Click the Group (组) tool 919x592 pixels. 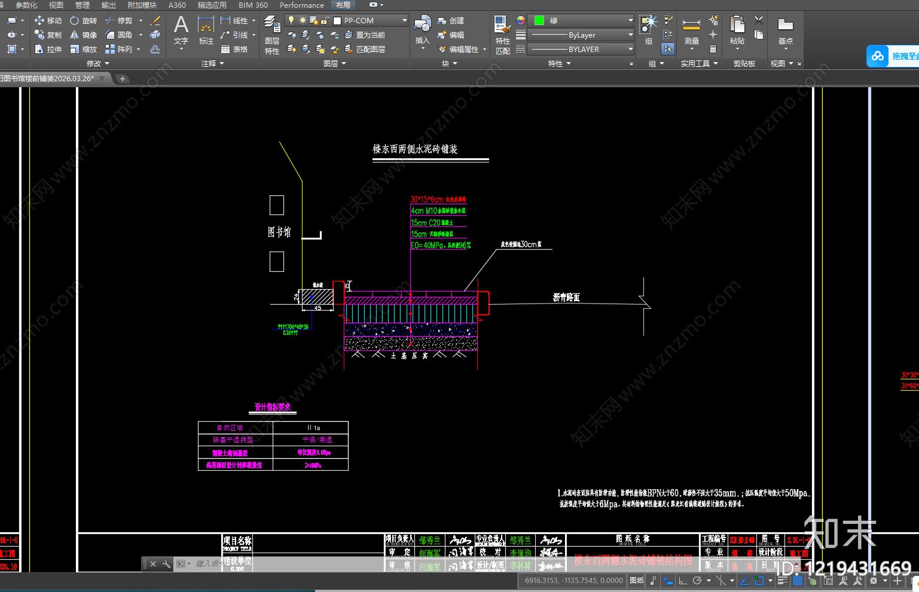tap(649, 30)
